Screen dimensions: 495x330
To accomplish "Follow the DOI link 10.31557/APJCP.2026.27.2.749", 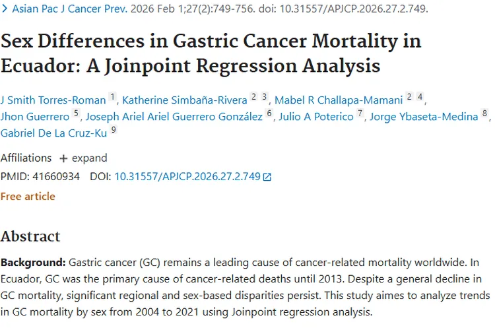I will click(x=187, y=177).
